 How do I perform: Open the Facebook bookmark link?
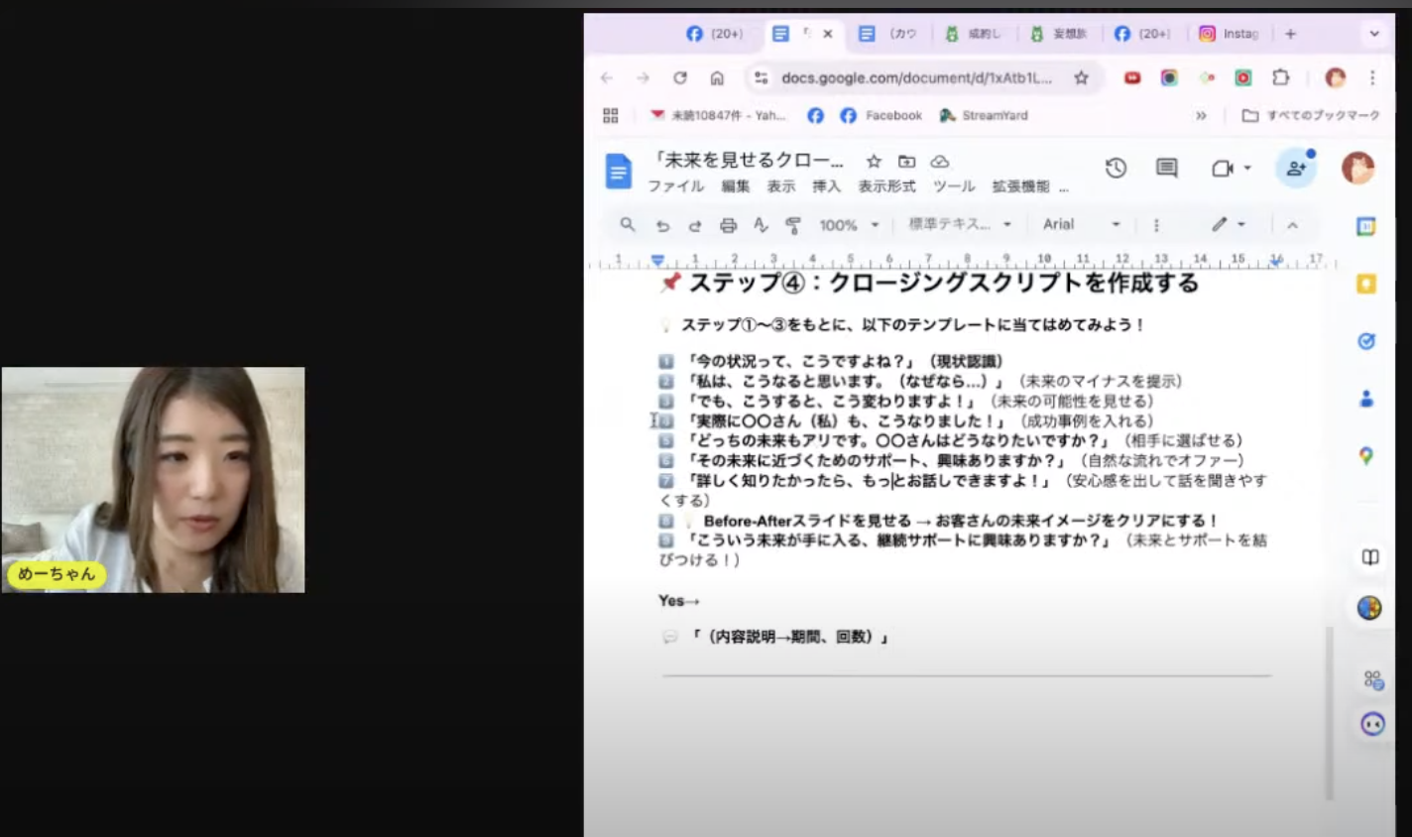(x=882, y=115)
